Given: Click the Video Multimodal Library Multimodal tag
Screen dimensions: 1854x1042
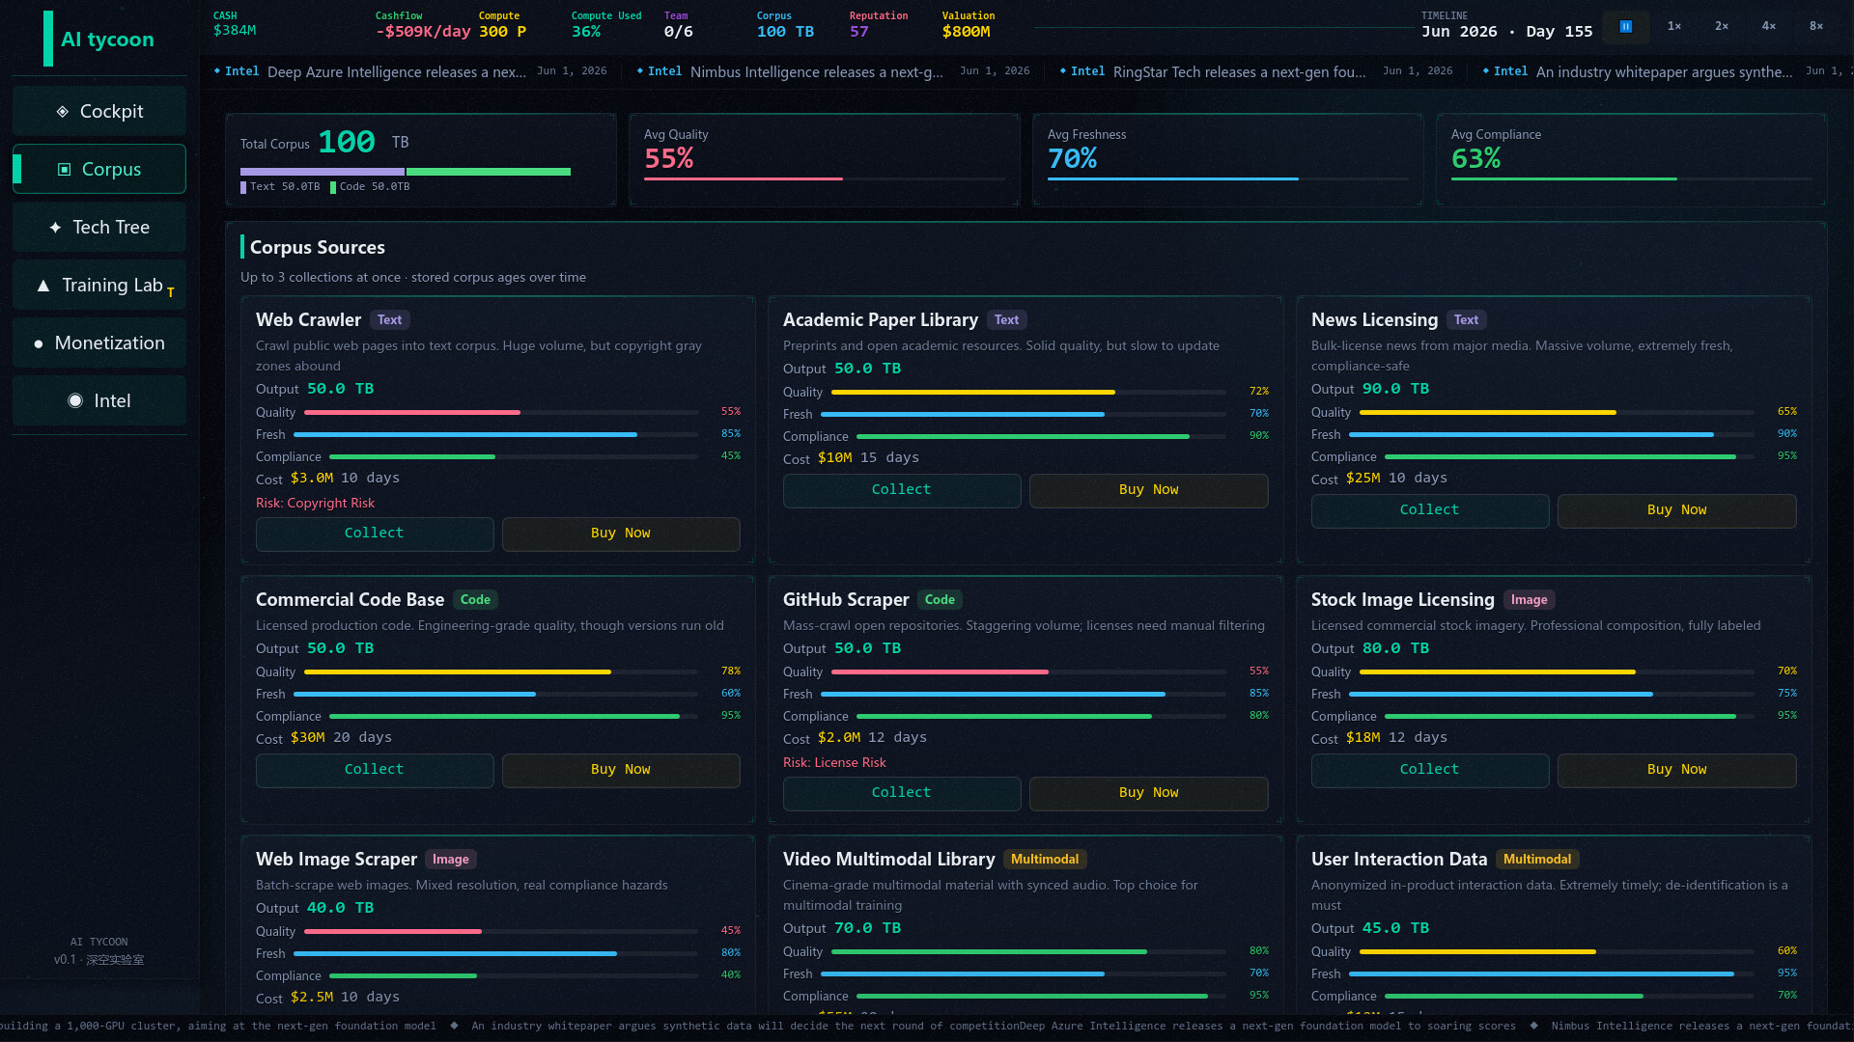Looking at the screenshot, I should (x=1045, y=860).
